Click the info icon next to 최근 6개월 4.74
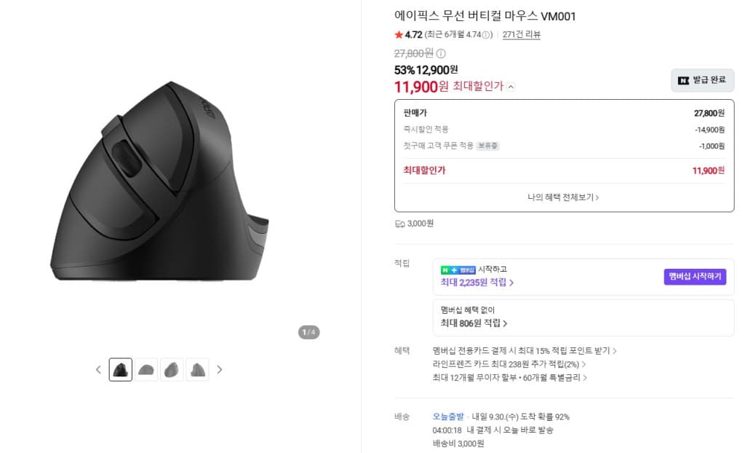Viewport: 745px width, 453px height. click(x=486, y=35)
